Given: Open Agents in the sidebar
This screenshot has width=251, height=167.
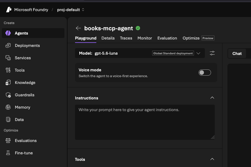Looking at the screenshot, I should click(33, 33).
